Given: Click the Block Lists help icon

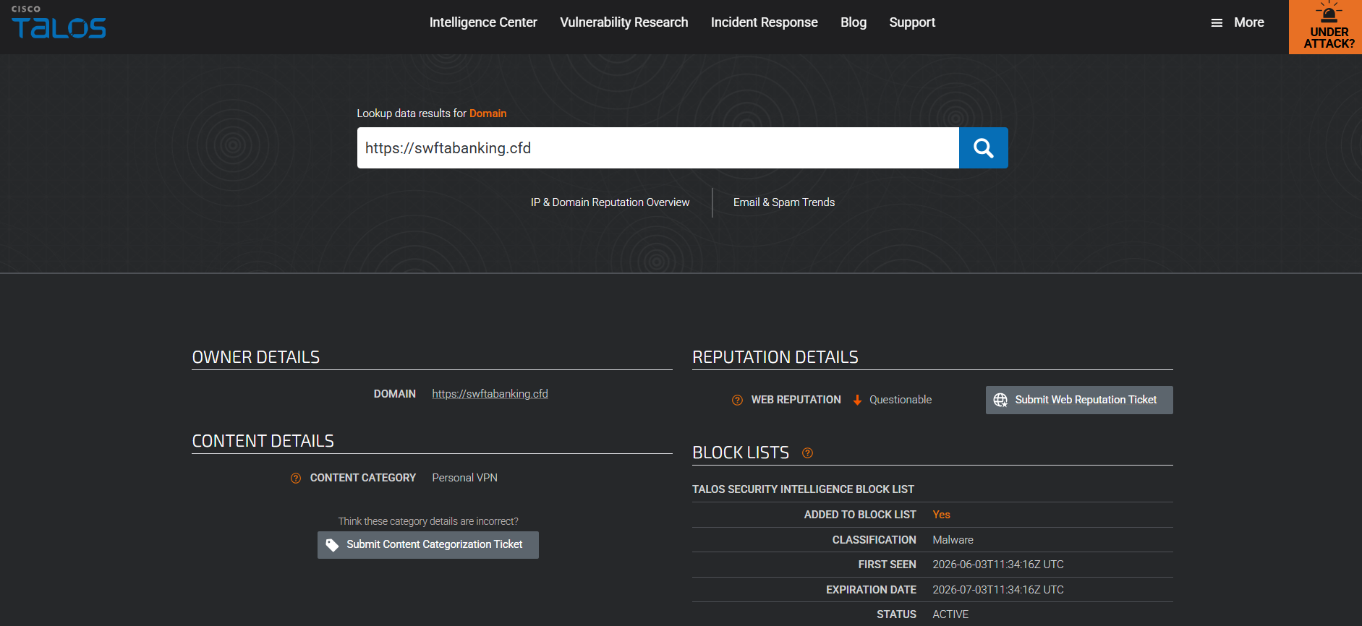Looking at the screenshot, I should click(x=807, y=453).
